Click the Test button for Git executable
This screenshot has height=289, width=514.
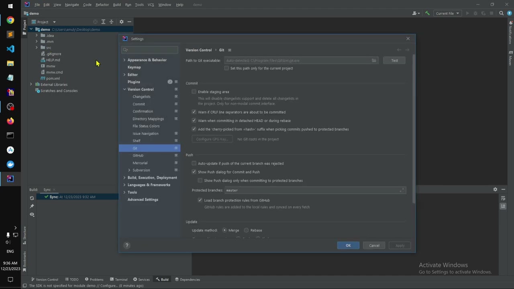point(394,61)
